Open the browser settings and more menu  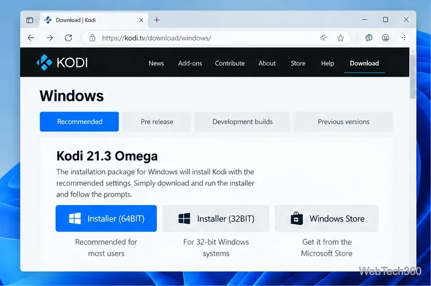tap(404, 38)
